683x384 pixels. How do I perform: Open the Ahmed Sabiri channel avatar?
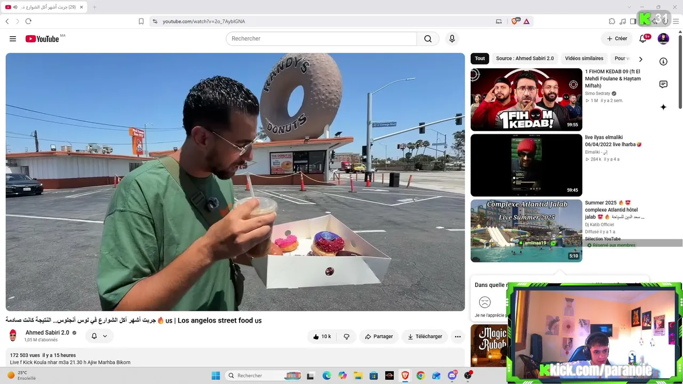click(13, 335)
